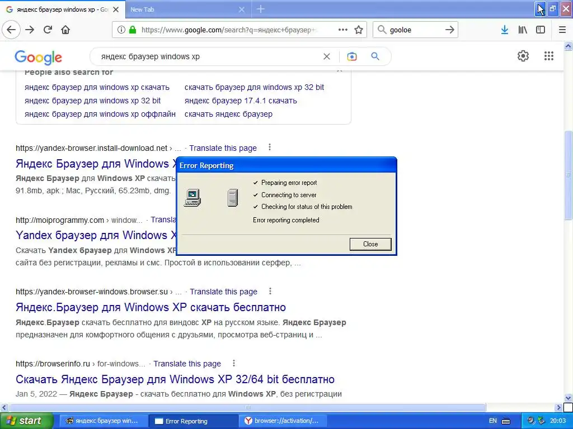Open the Windows start menu
Image resolution: width=573 pixels, height=429 pixels.
tap(26, 421)
